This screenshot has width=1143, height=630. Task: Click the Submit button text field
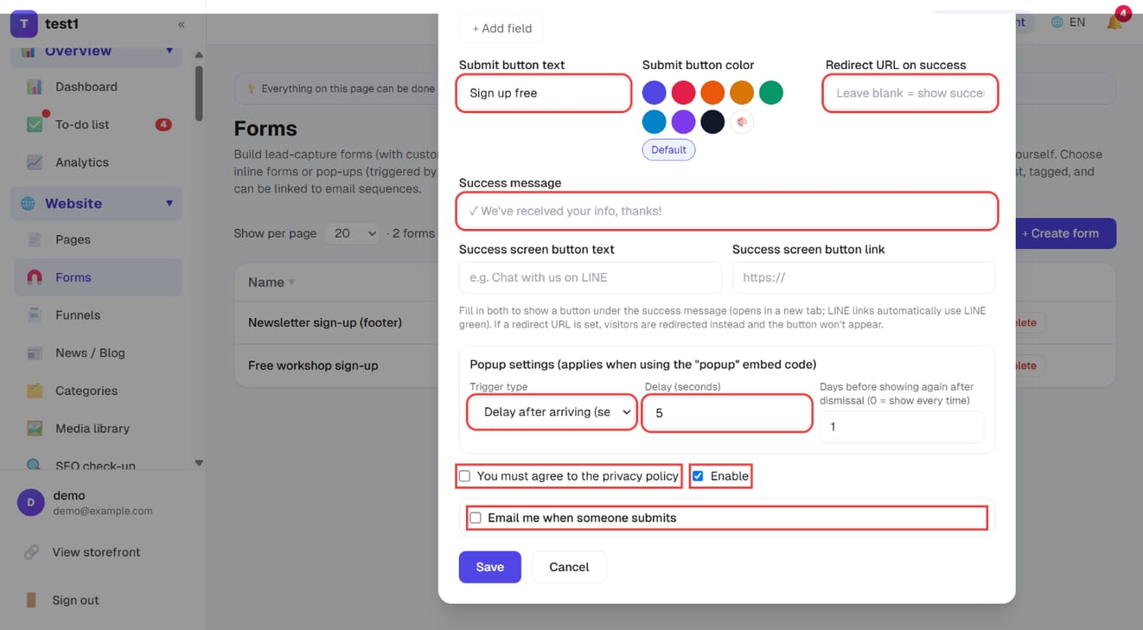[544, 93]
